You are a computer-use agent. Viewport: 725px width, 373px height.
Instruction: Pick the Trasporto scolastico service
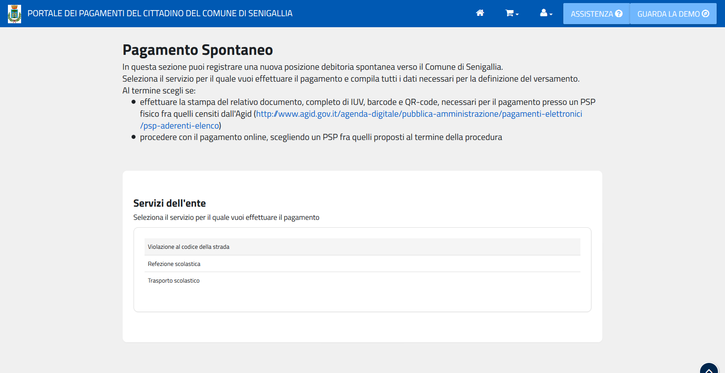click(174, 281)
